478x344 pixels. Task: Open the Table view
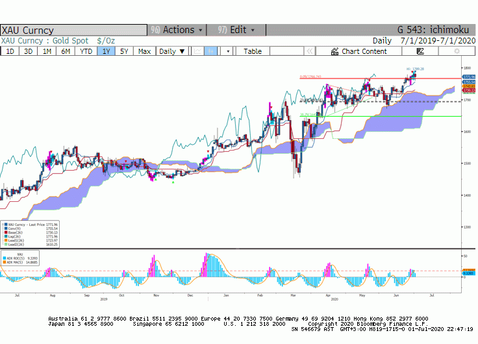click(253, 51)
